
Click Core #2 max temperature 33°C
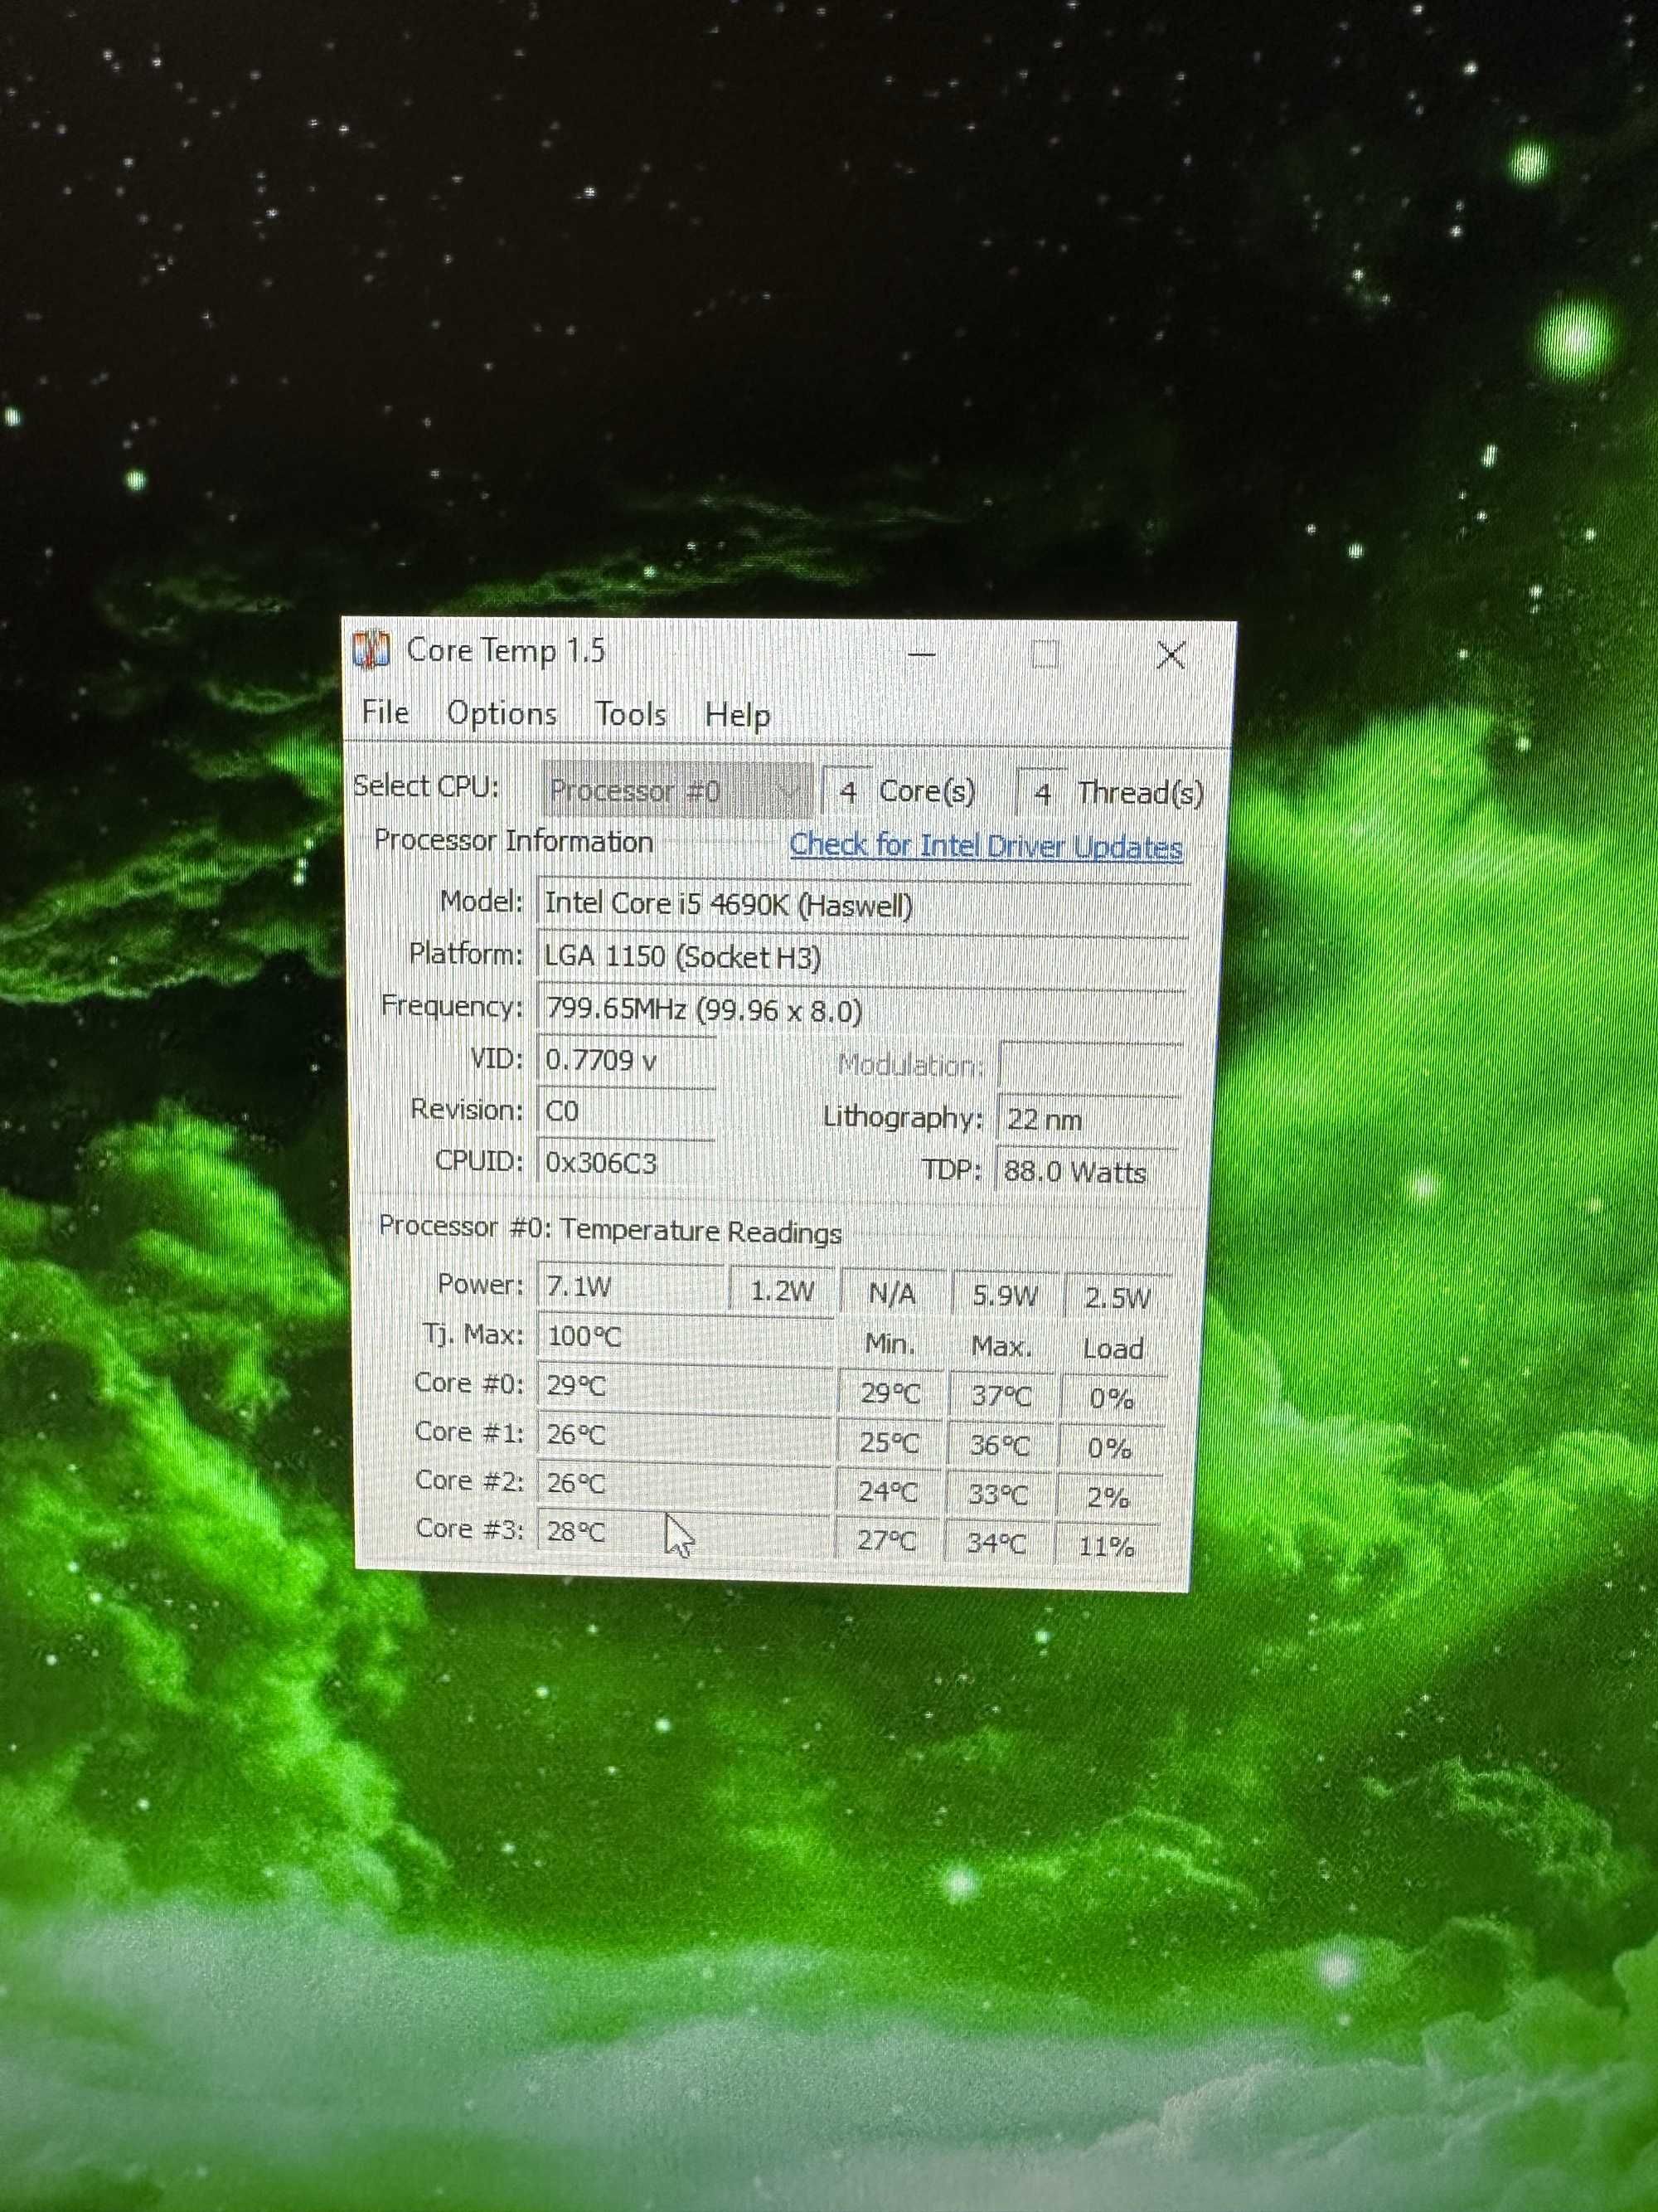[997, 1494]
